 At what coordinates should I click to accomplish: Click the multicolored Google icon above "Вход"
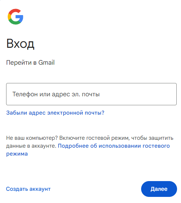tap(15, 17)
